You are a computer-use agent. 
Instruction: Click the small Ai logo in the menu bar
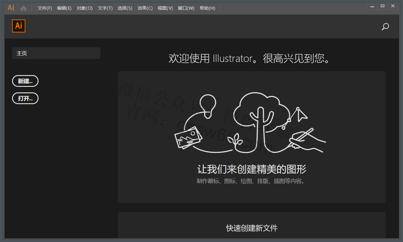click(11, 8)
